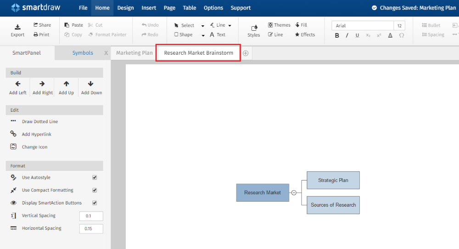Apply subscript formatting
The height and width of the screenshot is (249, 459).
click(x=368, y=35)
